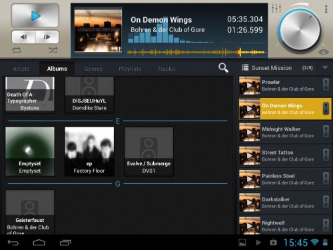Grab the reorder handle on Street Tattoo
This screenshot has height=250, width=333.
tap(326, 155)
